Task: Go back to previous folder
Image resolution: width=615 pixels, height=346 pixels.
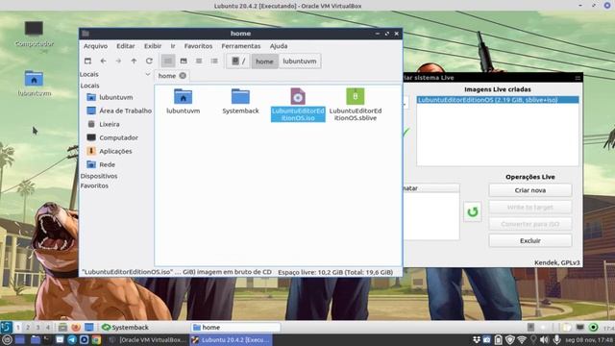Action: point(103,61)
